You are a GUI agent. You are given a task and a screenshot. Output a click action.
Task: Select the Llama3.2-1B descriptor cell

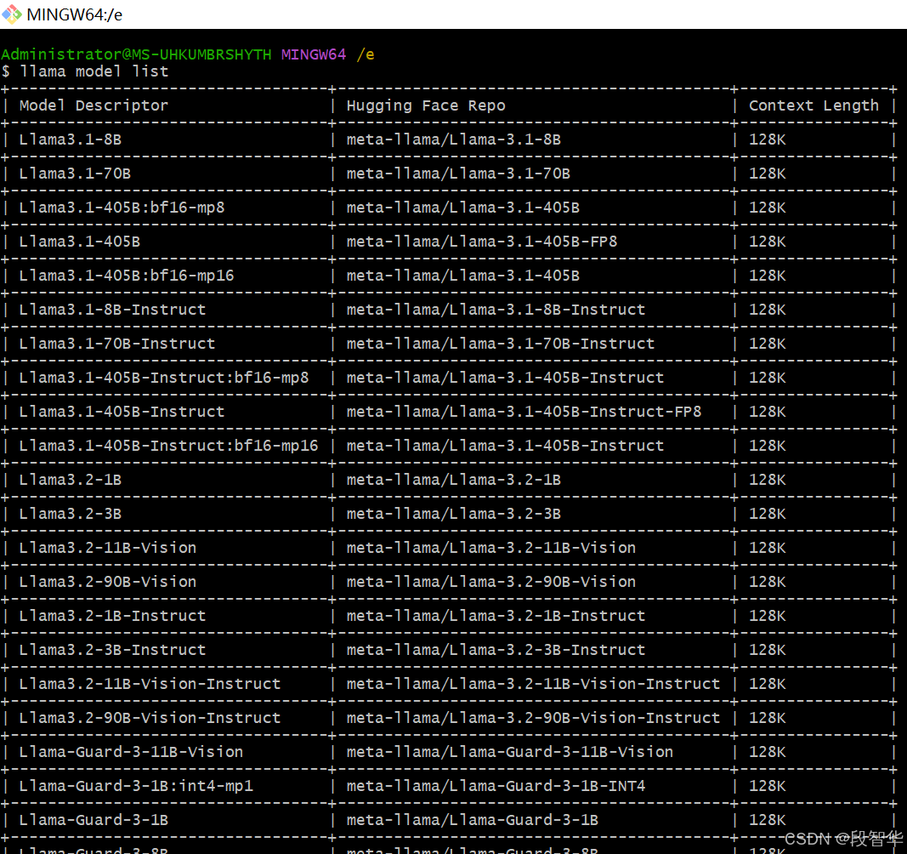[70, 480]
